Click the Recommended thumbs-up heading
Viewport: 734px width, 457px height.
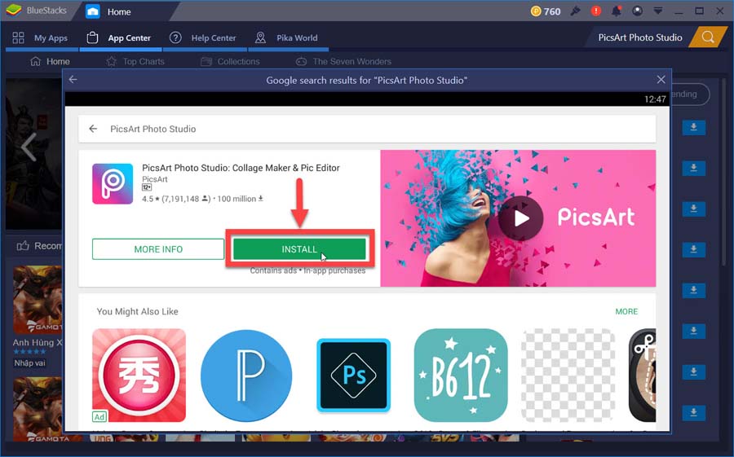click(x=39, y=245)
